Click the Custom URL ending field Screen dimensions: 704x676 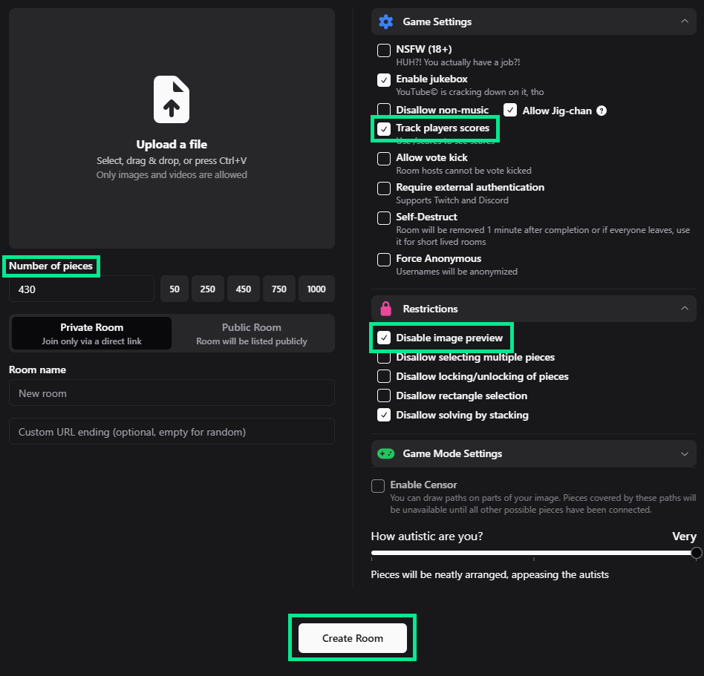point(172,432)
